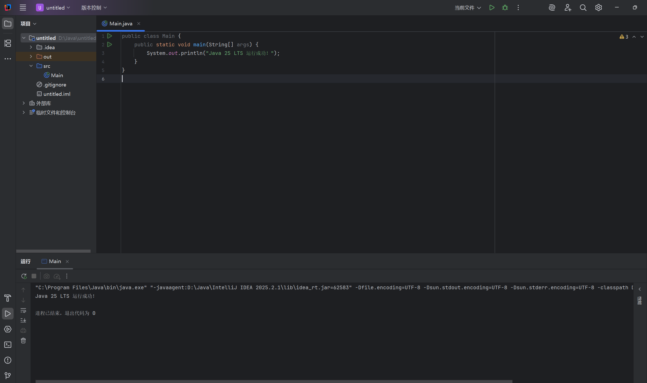This screenshot has height=383, width=647.
Task: Expand the out folder in project tree
Action: click(31, 57)
